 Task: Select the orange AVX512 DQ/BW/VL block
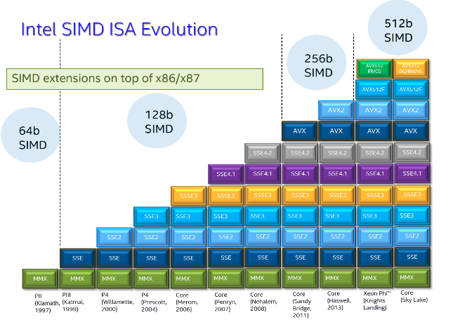click(411, 69)
